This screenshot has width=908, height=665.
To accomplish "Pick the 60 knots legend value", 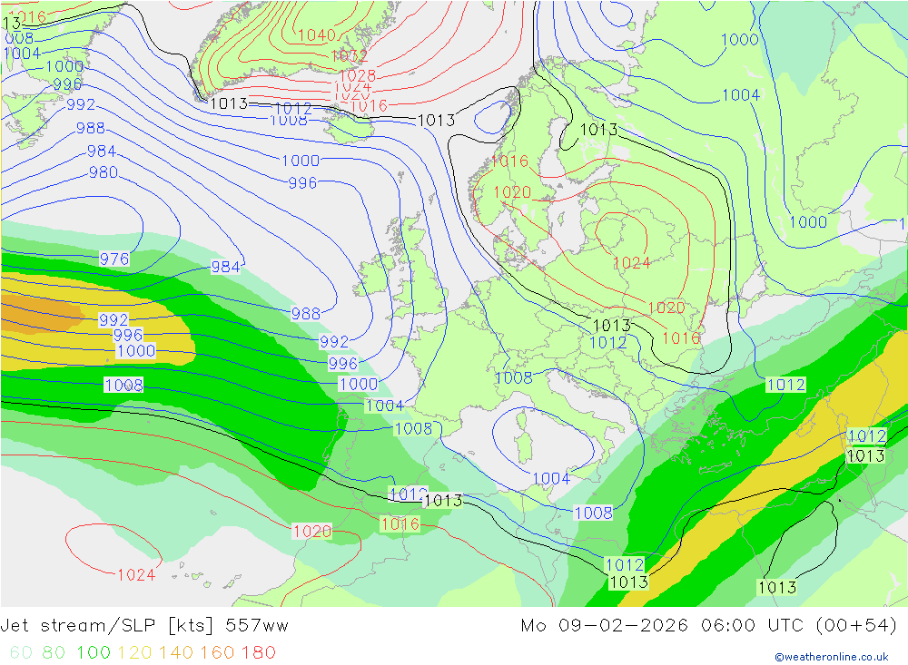I will (21, 653).
